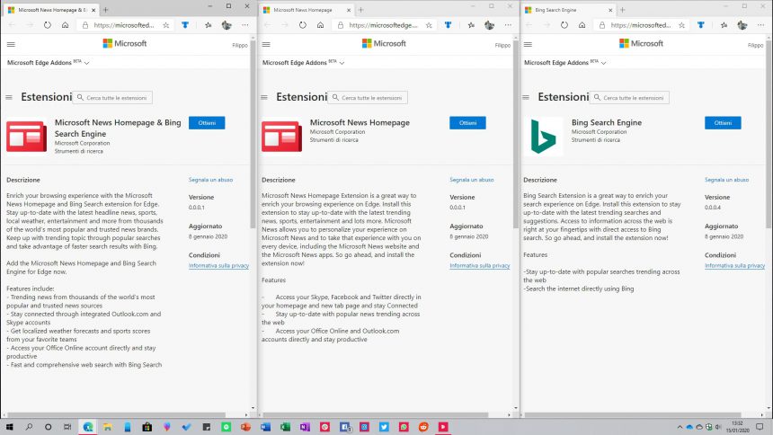Star the page in middle window address bar
The width and height of the screenshot is (773, 435).
pyautogui.click(x=429, y=24)
